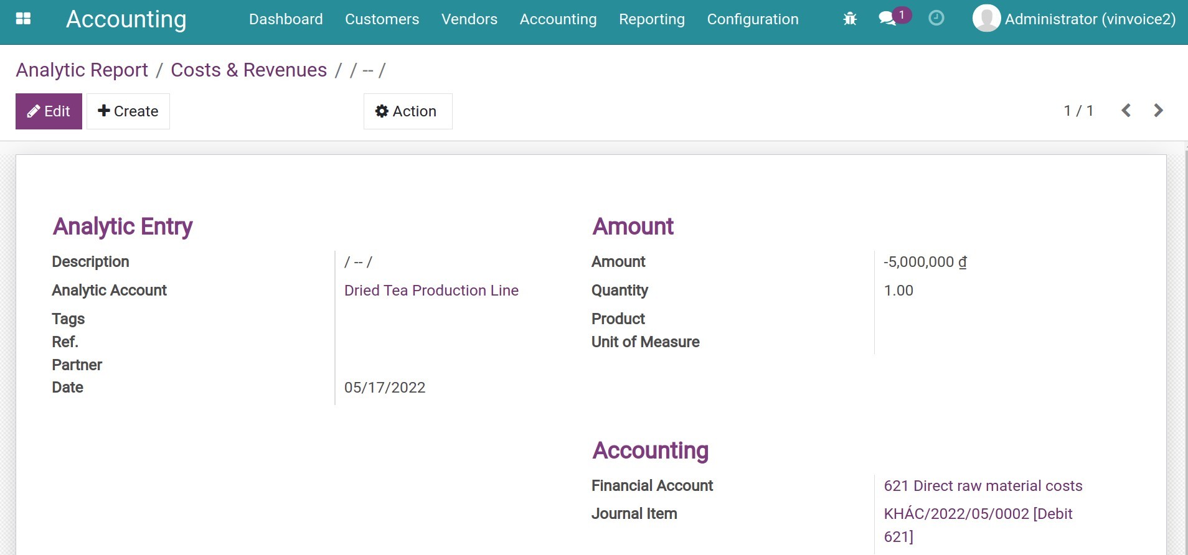Image resolution: width=1188 pixels, height=555 pixels.
Task: Open the apps grid menu icon
Action: click(x=23, y=19)
